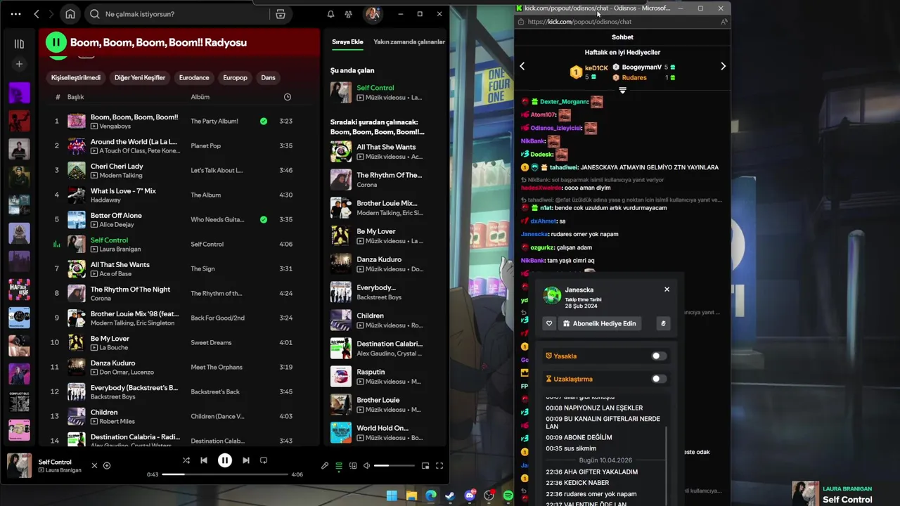Toggle repeat in the player bar
This screenshot has height=506, width=900.
coord(264,460)
